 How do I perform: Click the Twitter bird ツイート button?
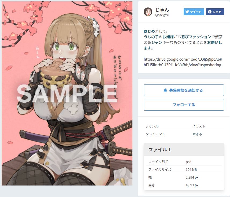[x=194, y=12]
